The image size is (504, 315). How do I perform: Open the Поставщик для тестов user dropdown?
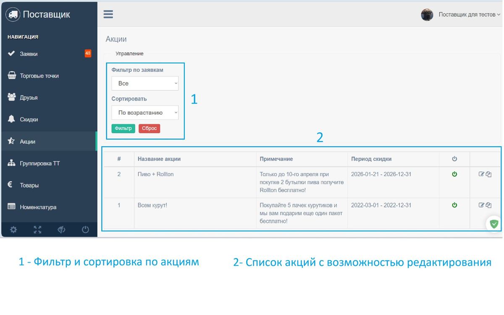(470, 15)
